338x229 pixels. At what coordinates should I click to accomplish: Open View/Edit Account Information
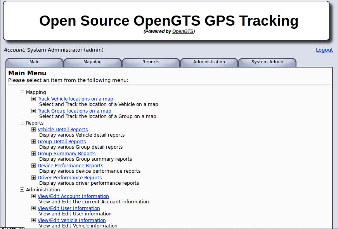73,196
